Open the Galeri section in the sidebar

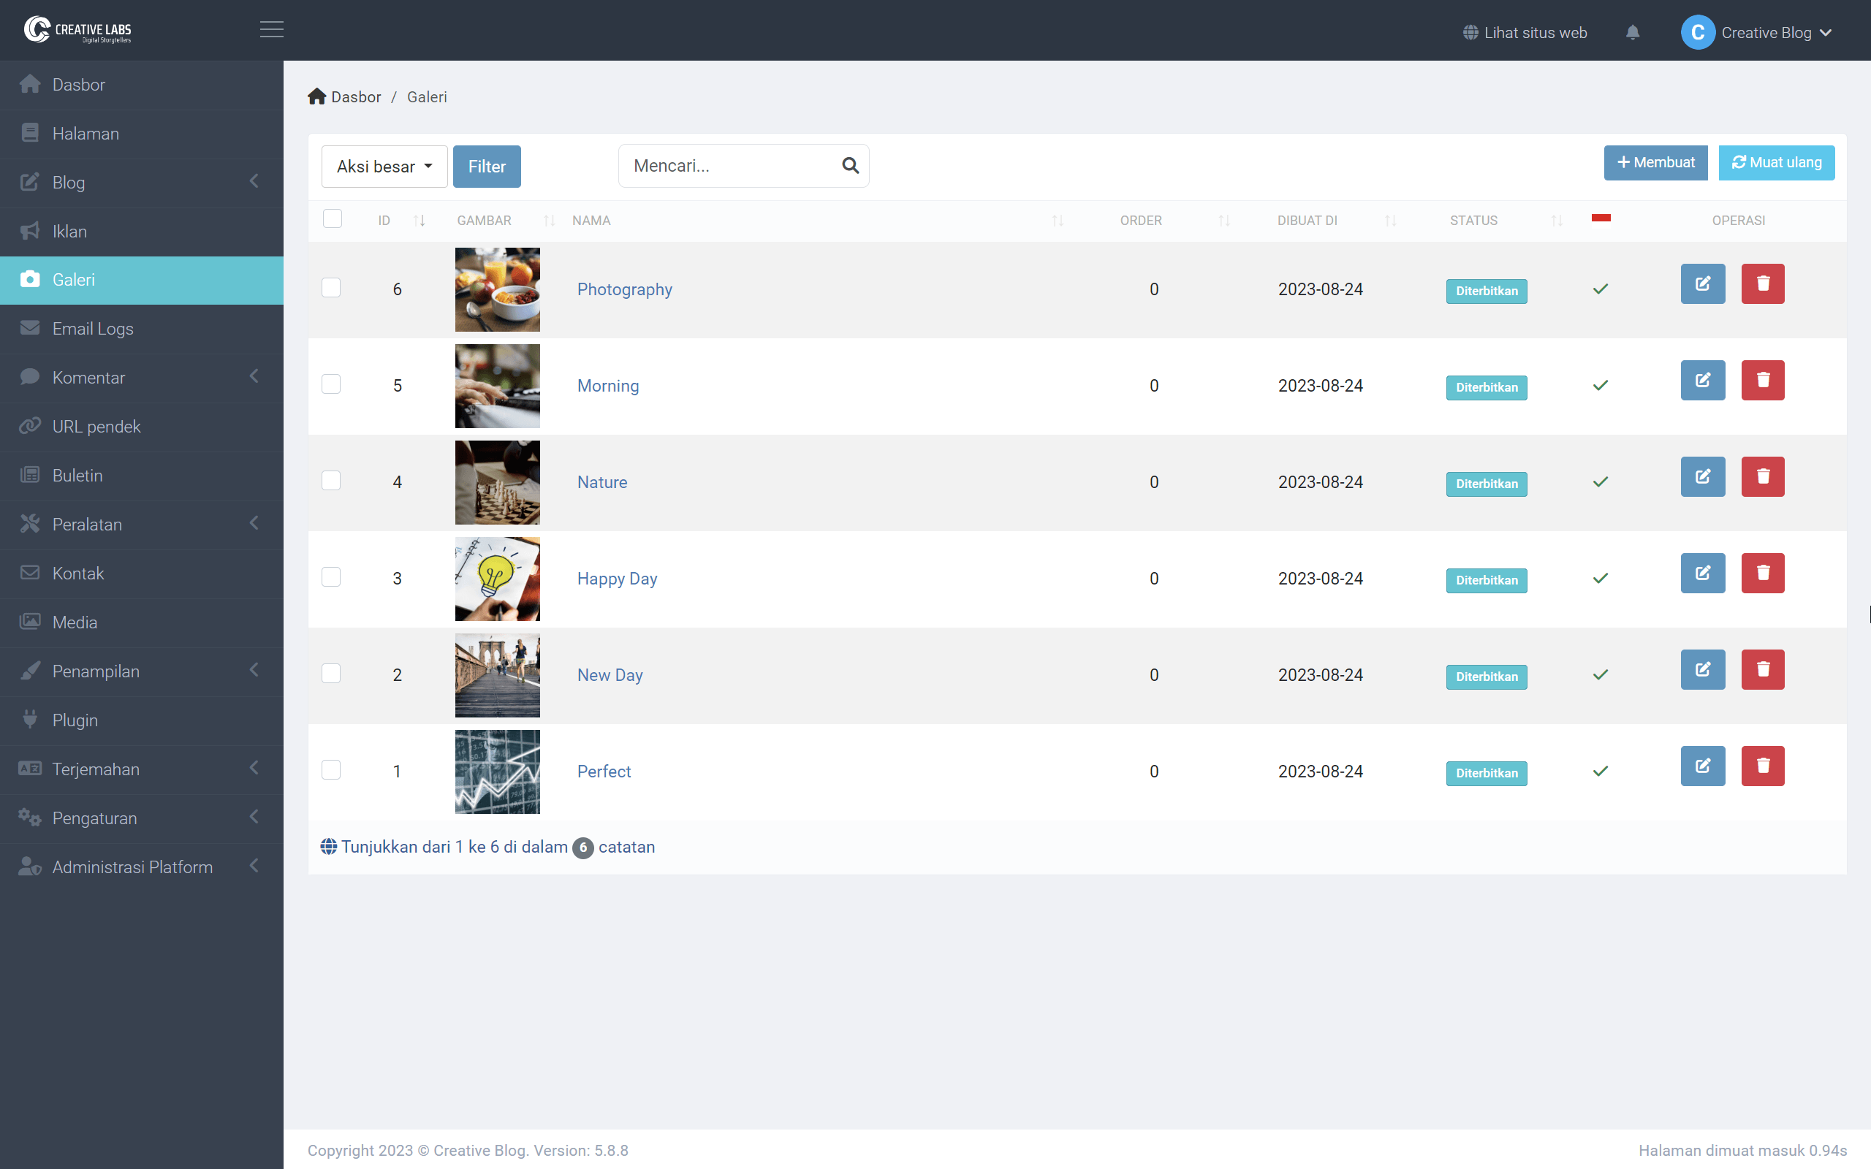tap(73, 279)
